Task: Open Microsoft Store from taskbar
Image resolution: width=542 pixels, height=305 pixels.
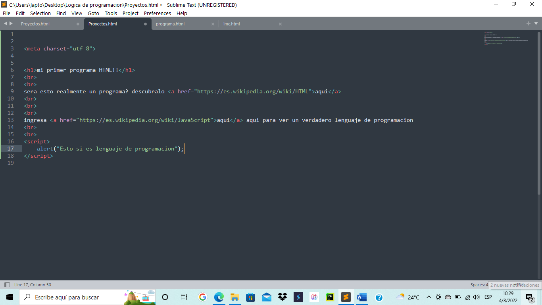Action: 250,297
